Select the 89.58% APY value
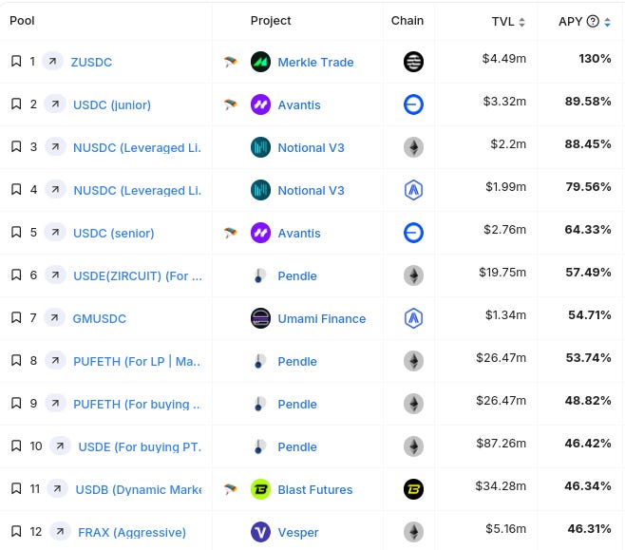The width and height of the screenshot is (625, 550). tap(588, 102)
